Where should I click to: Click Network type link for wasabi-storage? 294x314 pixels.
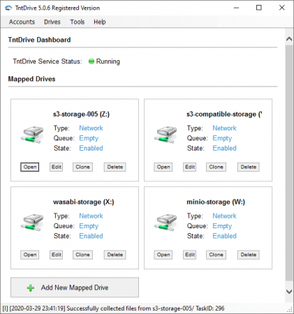pyautogui.click(x=91, y=216)
